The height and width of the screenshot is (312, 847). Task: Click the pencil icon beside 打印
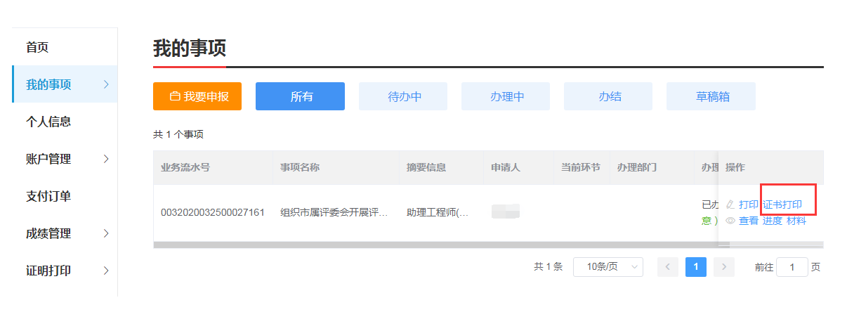coord(730,204)
